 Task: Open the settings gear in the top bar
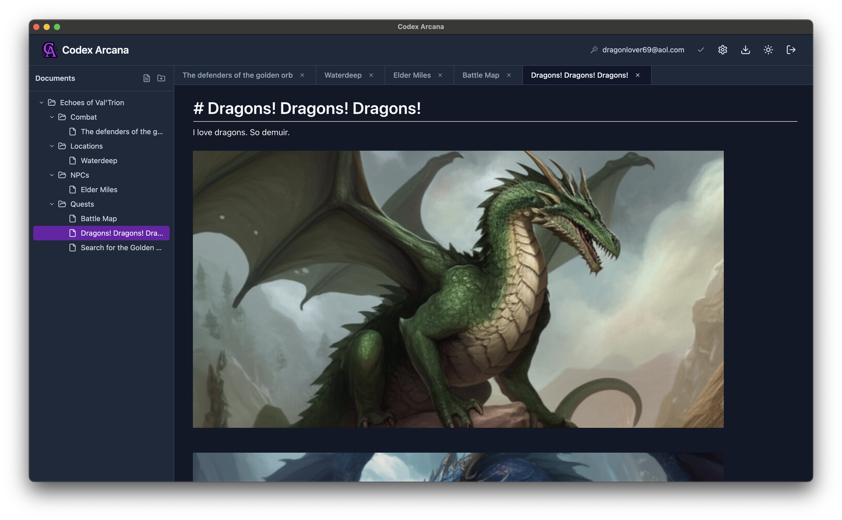(723, 49)
